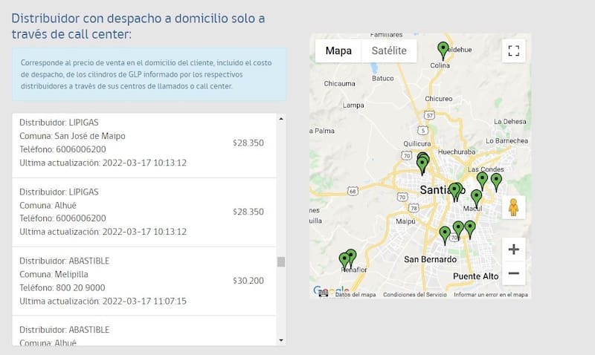Zoom out on the map

pyautogui.click(x=513, y=273)
